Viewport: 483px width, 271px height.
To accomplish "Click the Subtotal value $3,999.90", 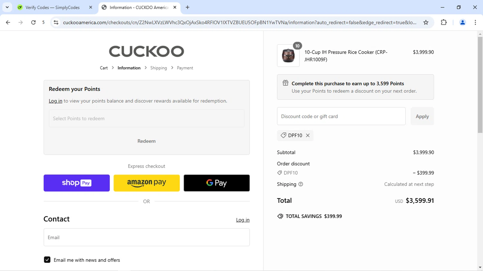I will click(x=423, y=152).
